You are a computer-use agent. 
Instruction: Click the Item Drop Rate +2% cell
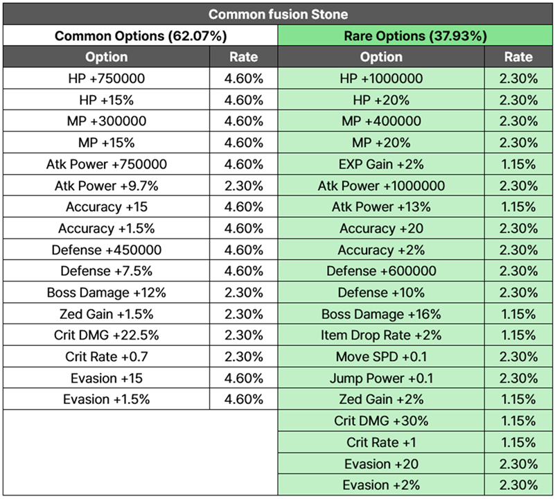click(x=381, y=335)
